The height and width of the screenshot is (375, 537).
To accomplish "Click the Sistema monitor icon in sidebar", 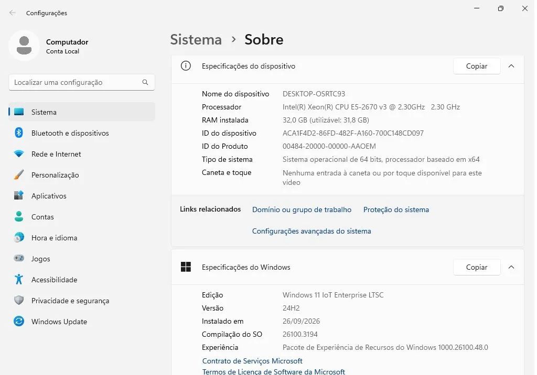I will tap(19, 112).
